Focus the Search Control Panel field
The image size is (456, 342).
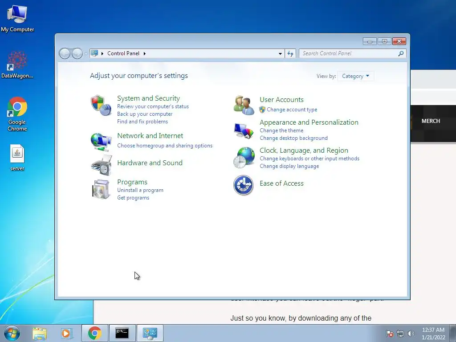(352, 53)
